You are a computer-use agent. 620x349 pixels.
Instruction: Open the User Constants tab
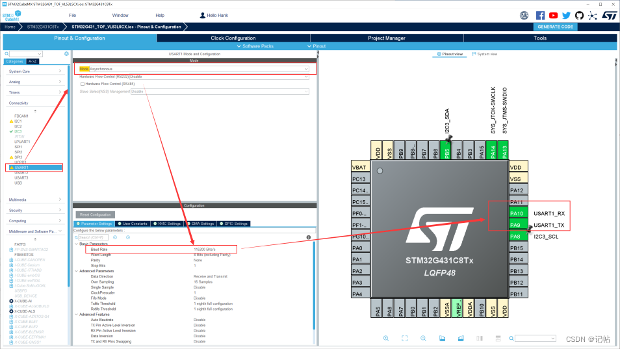pos(133,224)
